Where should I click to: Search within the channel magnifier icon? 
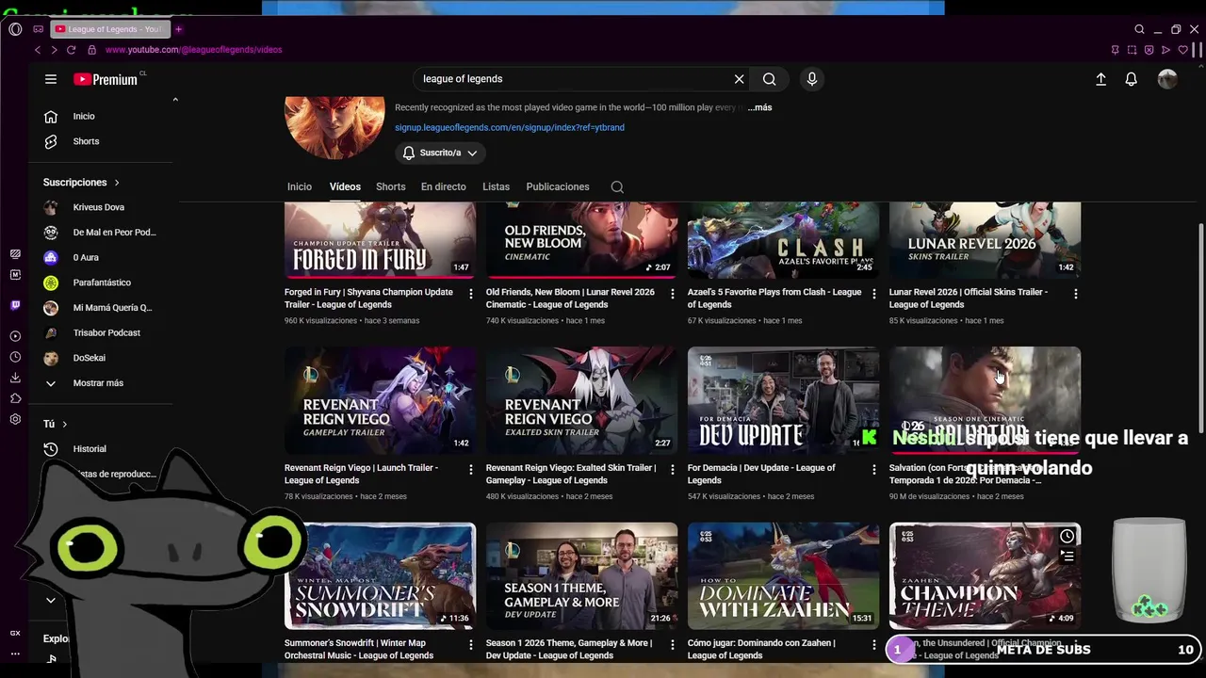[617, 186]
